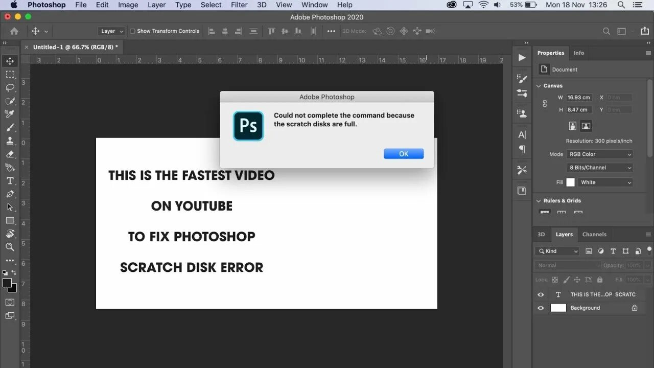Click the foreground color swatch
Screen dimensions: 654x368
(7, 283)
